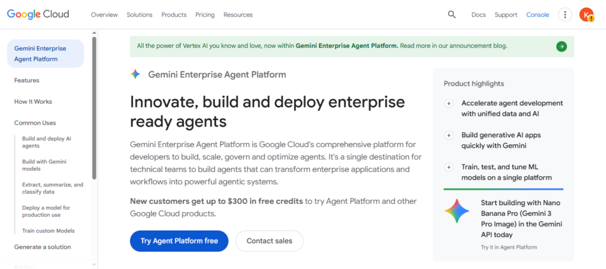Screen dimensions: 606x269
Task: Select Build and deploy AI agents sub-item
Action: click(x=47, y=142)
